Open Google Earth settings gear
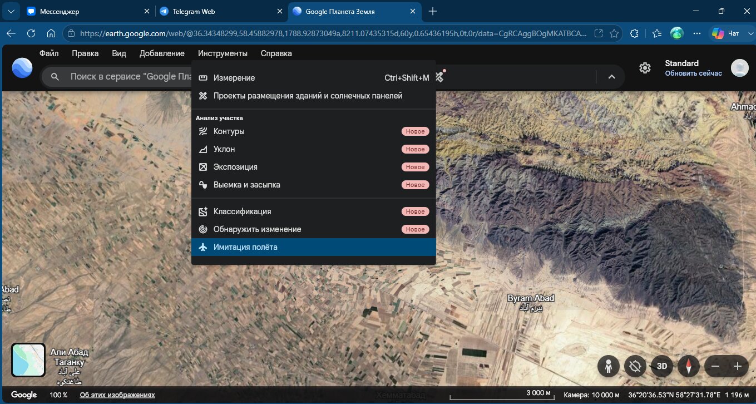This screenshot has height=404, width=756. [x=645, y=68]
